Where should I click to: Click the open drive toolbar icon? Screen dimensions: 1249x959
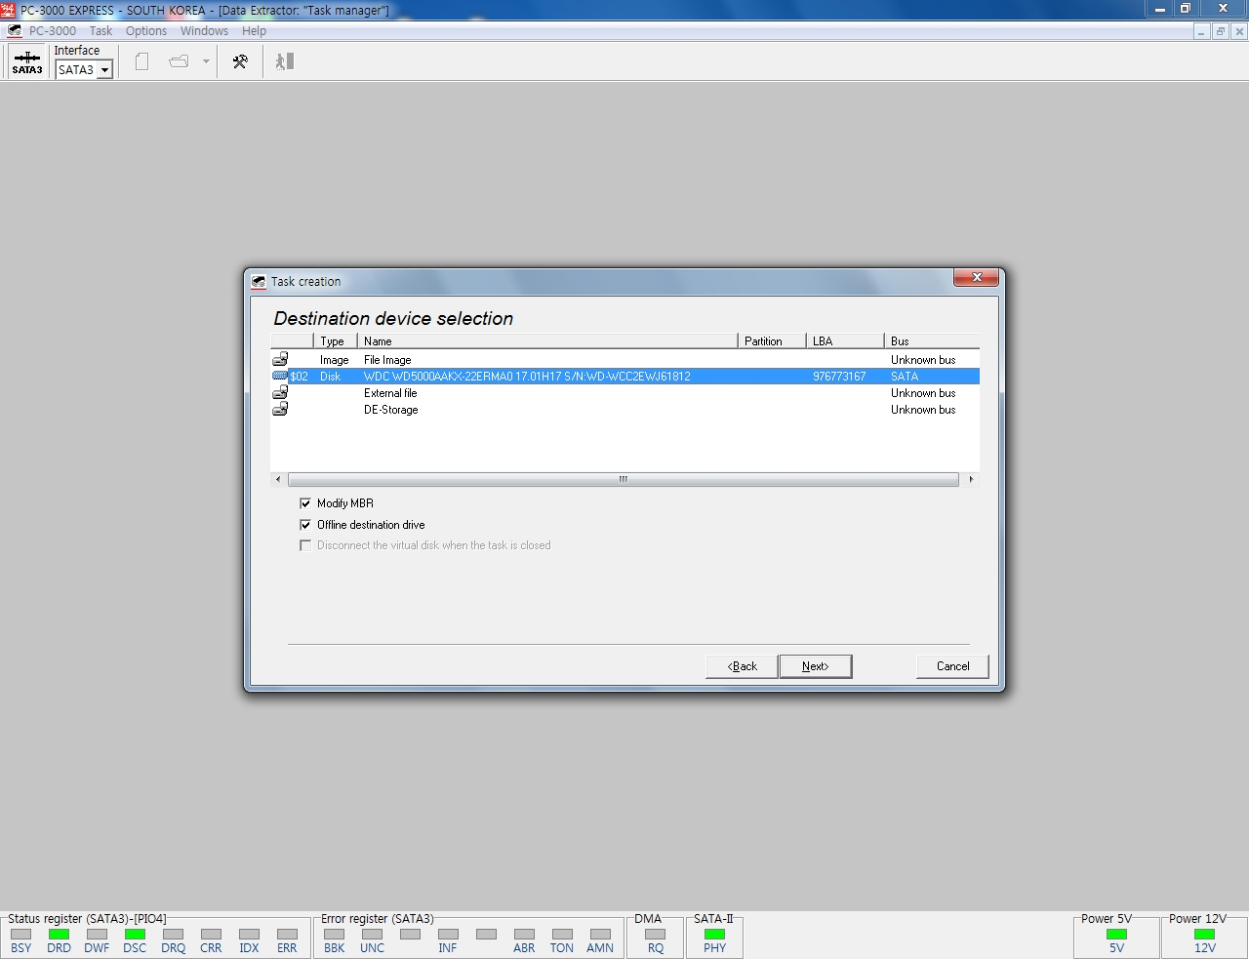(179, 61)
